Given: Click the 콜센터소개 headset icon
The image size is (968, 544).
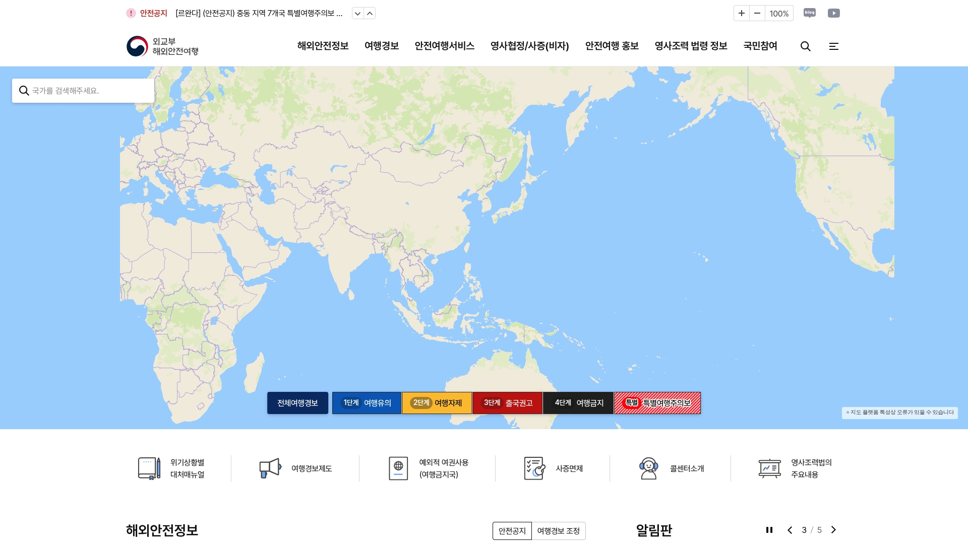Looking at the screenshot, I should click(649, 468).
